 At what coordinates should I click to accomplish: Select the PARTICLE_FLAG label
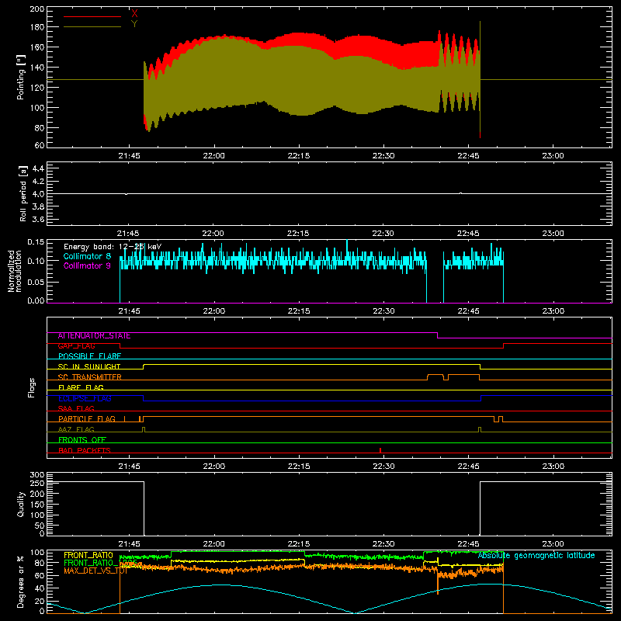pos(87,419)
